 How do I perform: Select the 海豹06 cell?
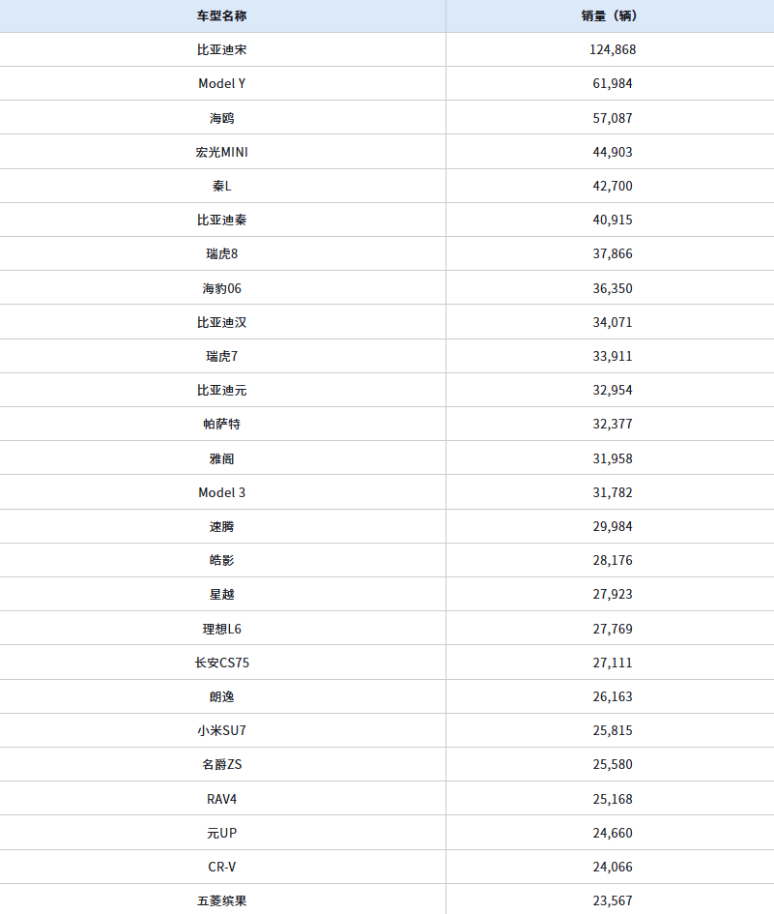tap(222, 288)
